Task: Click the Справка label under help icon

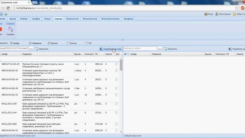Action: click(10, 34)
